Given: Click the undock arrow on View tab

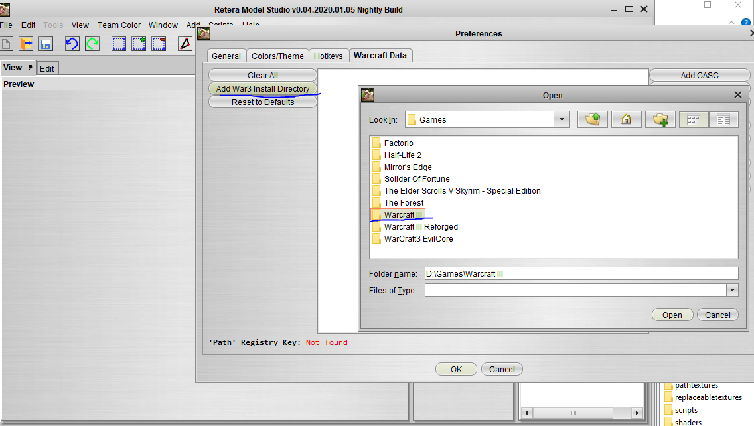Looking at the screenshot, I should pos(31,67).
